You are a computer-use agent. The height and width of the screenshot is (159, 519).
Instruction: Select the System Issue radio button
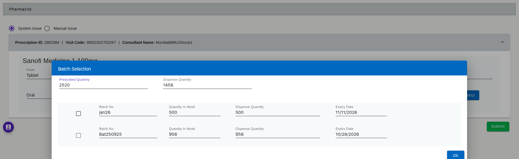(x=12, y=28)
